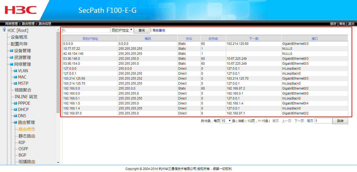Open 静态路由 under 路由管理
Screen dimensions: 357x172
(27, 136)
